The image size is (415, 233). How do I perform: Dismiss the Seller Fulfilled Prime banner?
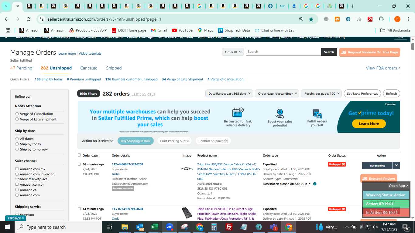tap(390, 104)
